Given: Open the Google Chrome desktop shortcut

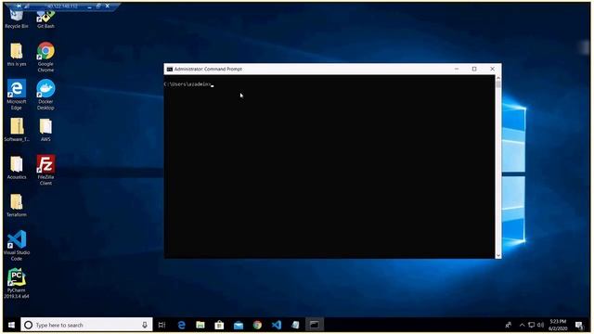Looking at the screenshot, I should tap(45, 58).
